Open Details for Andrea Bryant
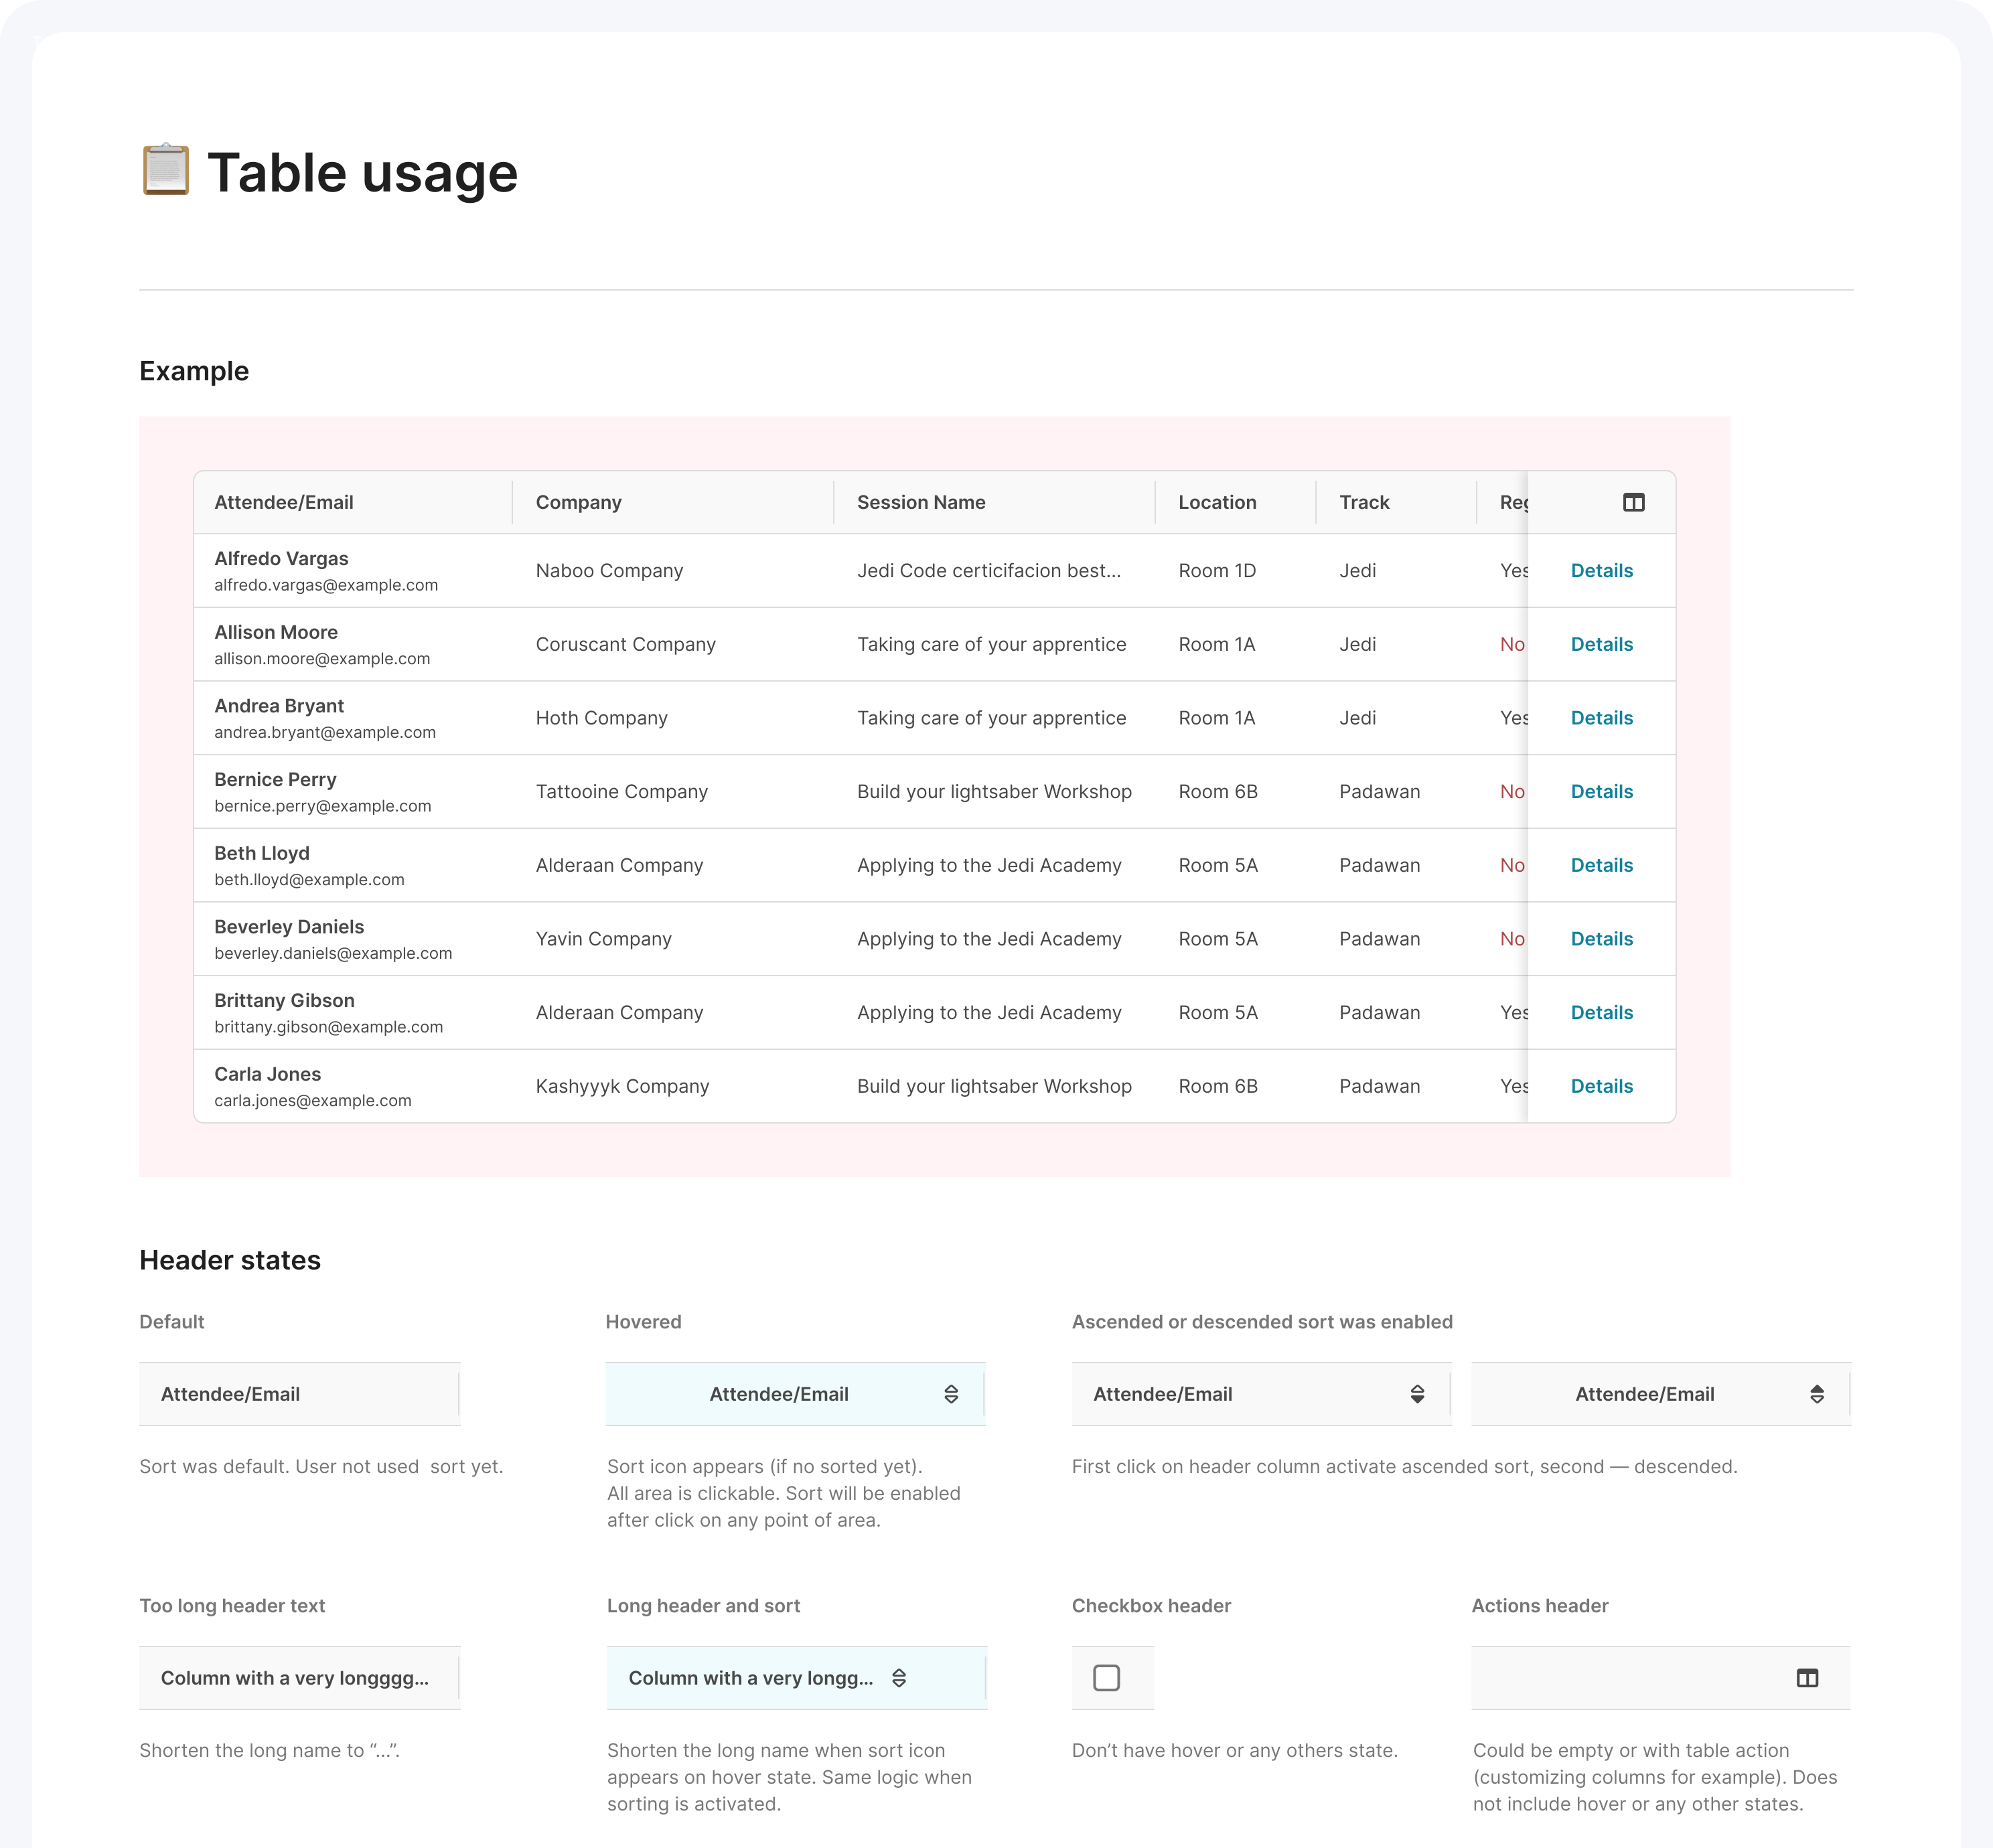Screen dimensions: 1993x1848 1601,718
